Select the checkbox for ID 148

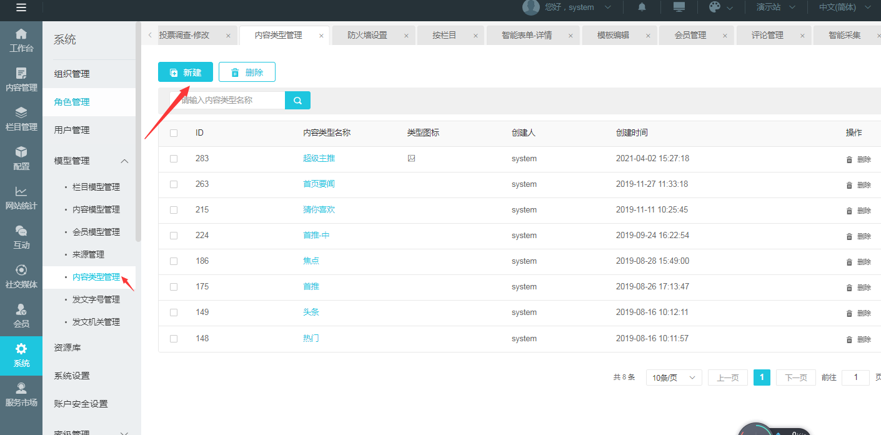[174, 339]
